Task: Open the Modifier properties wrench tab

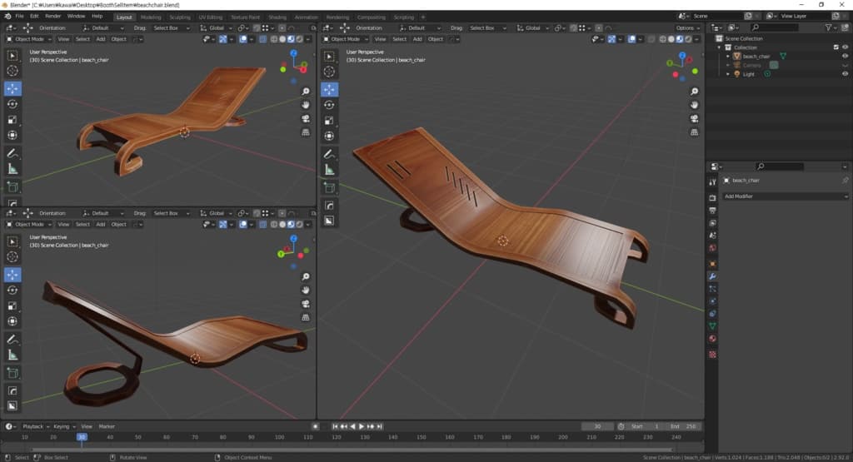Action: pos(712,276)
